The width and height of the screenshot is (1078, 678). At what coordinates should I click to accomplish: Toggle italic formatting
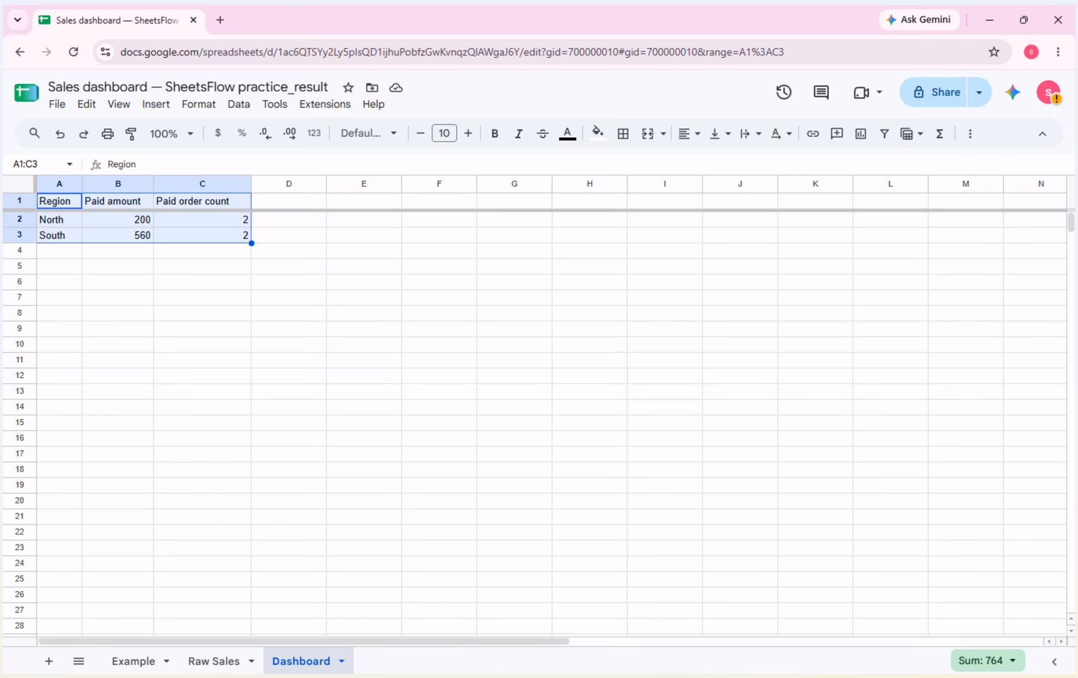point(519,134)
